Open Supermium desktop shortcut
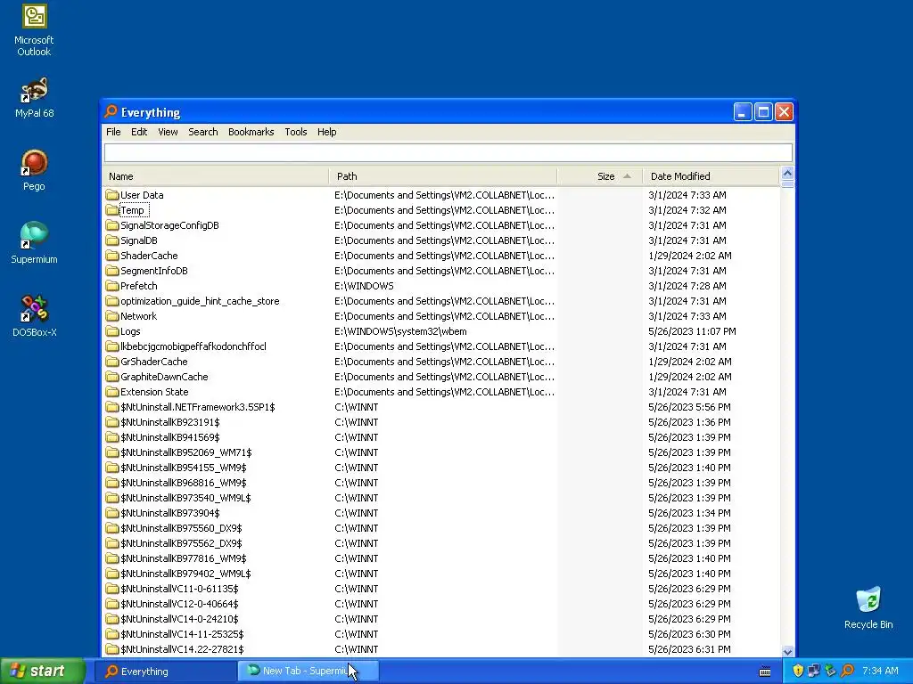913x684 pixels. tap(34, 243)
